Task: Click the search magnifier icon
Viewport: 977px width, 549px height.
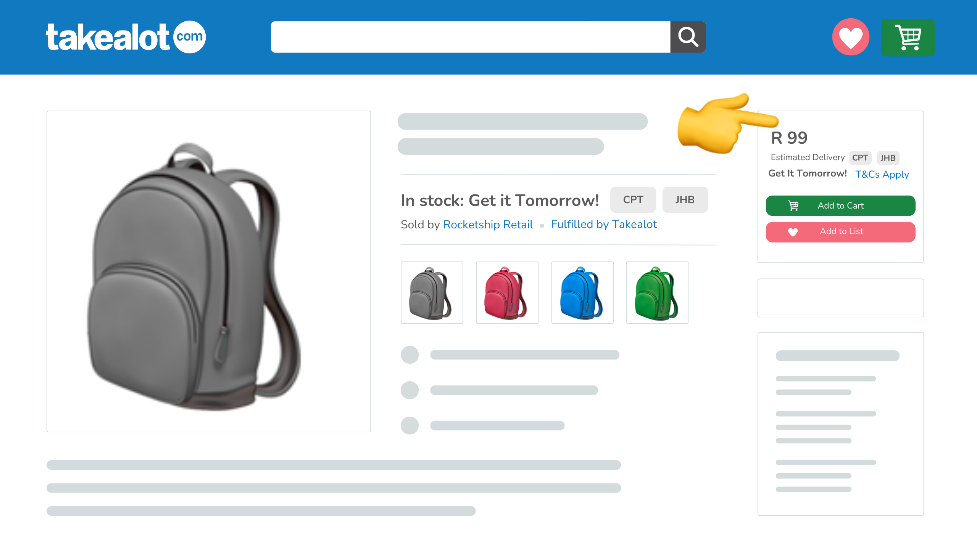Action: coord(688,37)
